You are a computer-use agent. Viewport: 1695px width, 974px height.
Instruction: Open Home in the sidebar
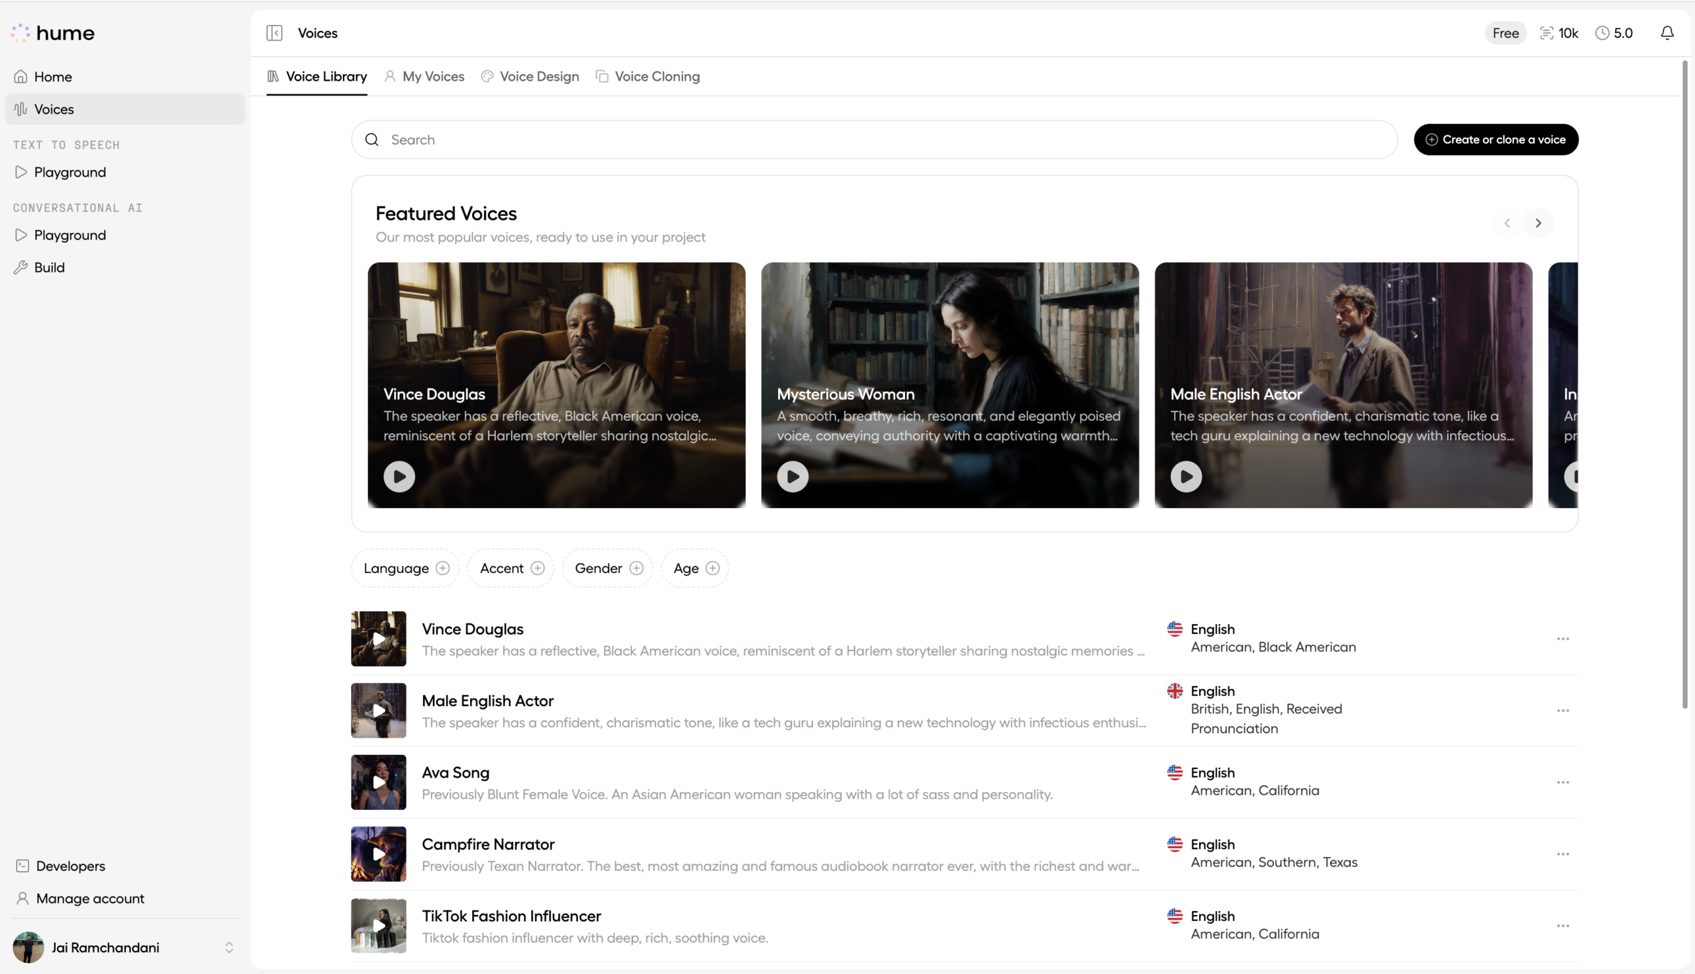tap(125, 77)
